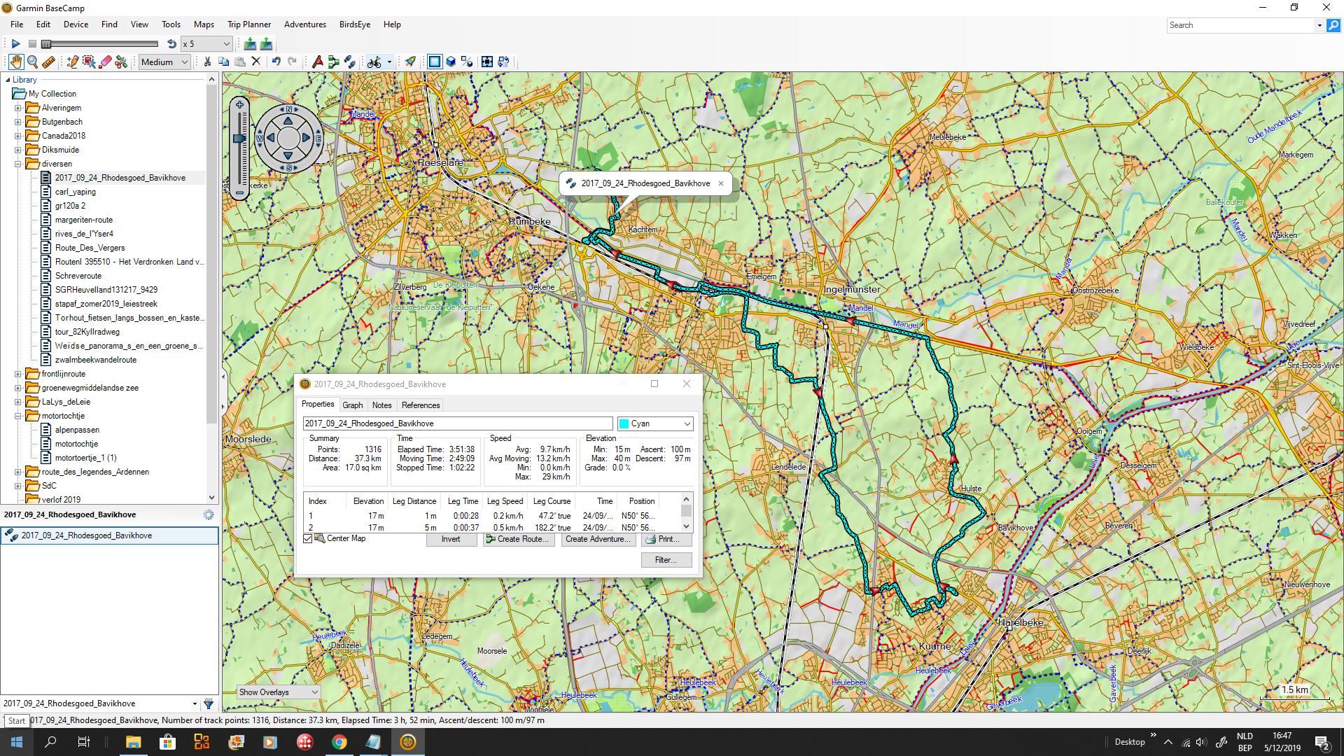Image resolution: width=1344 pixels, height=756 pixels.
Task: Open the File menu
Action: [17, 24]
